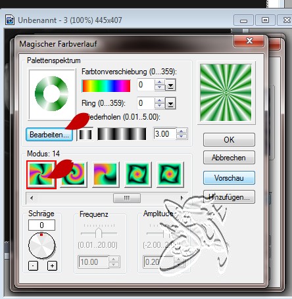Click the document icon in title bar
Viewport: 292px width, 299px height.
10,20
